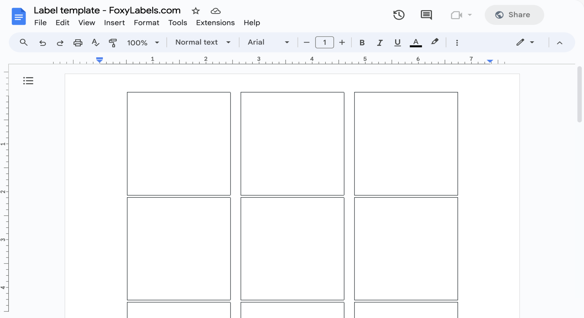
Task: Show the document outline
Action: coord(28,80)
